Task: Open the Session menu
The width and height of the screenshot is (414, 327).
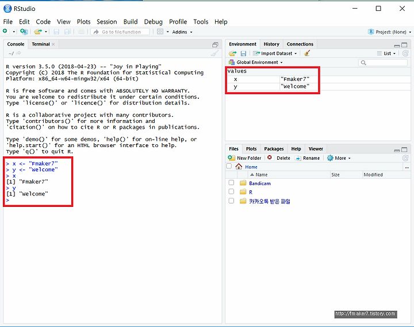Action: coord(107,22)
